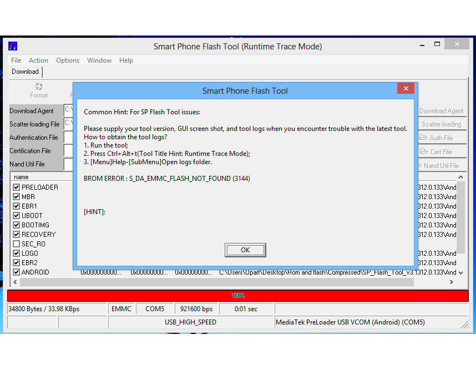476x365 pixels.
Task: Minimize the Flash Tool main window
Action: [x=422, y=44]
